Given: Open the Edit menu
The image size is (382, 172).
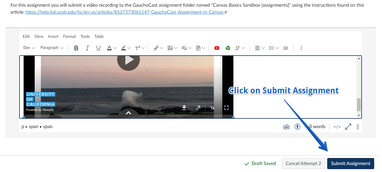Looking at the screenshot, I should [x=26, y=36].
